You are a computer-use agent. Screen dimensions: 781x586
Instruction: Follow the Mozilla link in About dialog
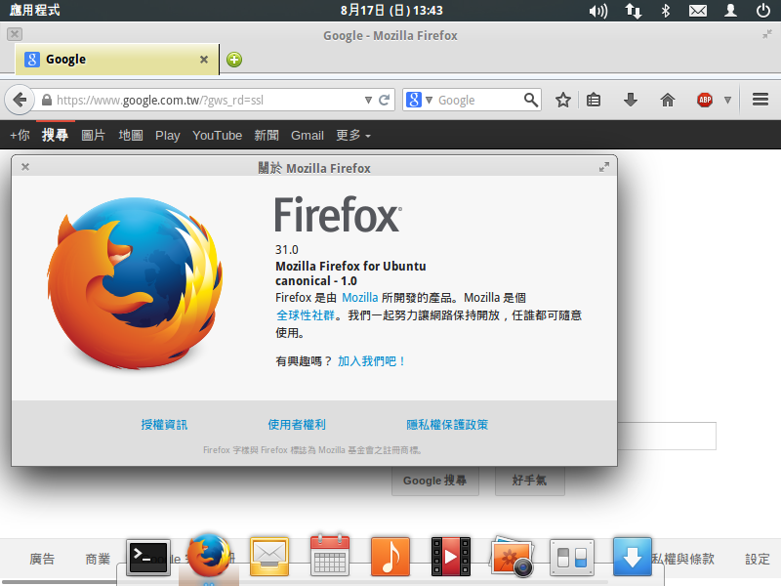[x=359, y=298]
